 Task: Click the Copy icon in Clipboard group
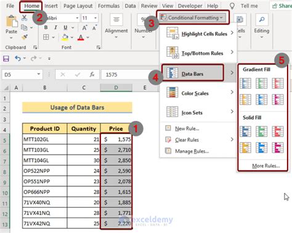pyautogui.click(x=24, y=27)
